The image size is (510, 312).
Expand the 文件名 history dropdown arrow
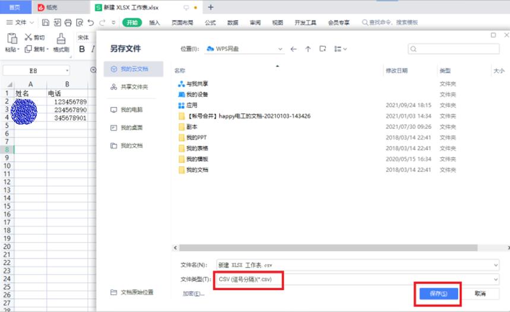click(x=495, y=265)
